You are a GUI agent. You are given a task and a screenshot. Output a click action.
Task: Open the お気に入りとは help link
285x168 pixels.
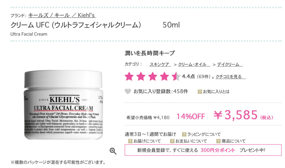tap(216, 92)
